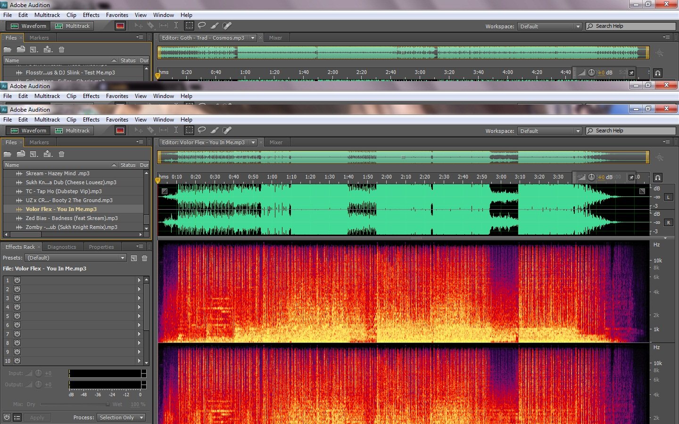
Task: Open the Editor: Goth-Trad file dropdown arrow
Action: click(253, 38)
